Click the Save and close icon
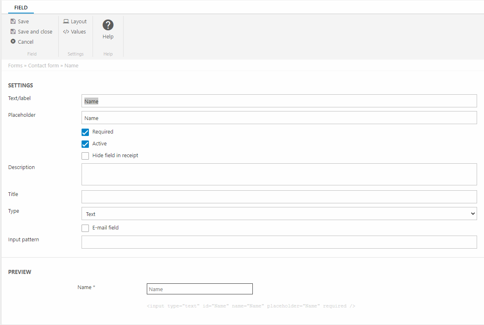This screenshot has width=484, height=325. click(13, 32)
